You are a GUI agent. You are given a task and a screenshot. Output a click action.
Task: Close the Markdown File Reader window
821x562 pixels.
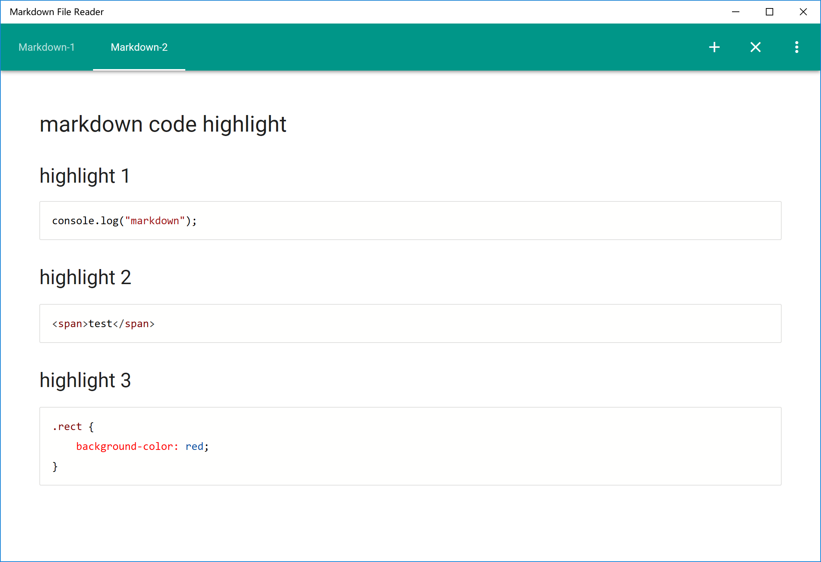[x=803, y=12]
